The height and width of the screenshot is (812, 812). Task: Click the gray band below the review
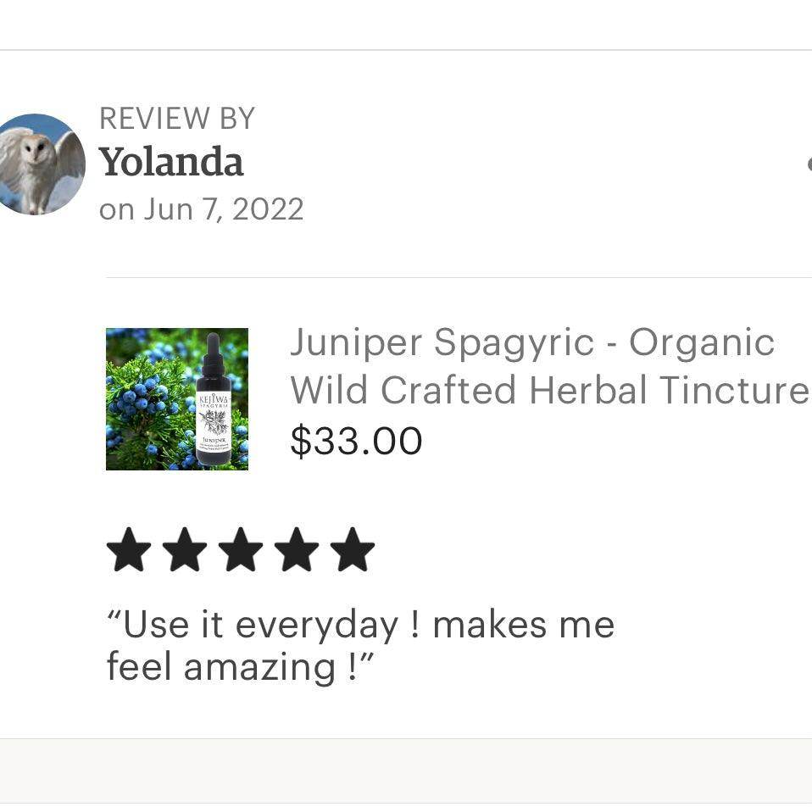pos(406,770)
